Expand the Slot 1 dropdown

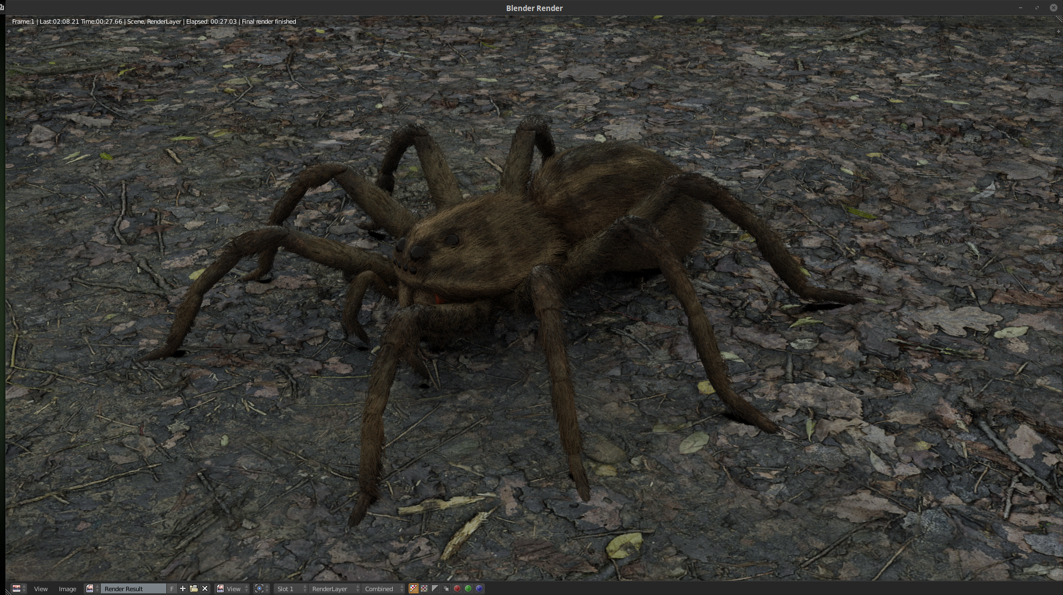click(291, 589)
